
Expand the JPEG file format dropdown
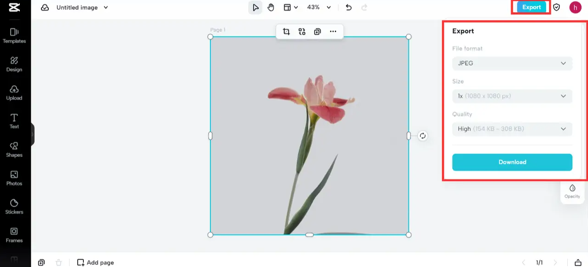[512, 64]
